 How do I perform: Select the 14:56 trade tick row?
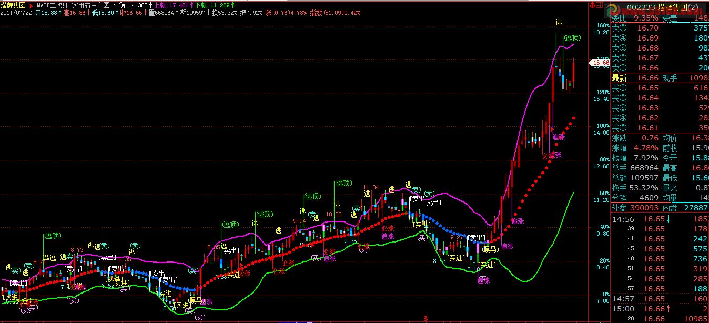tap(660, 219)
